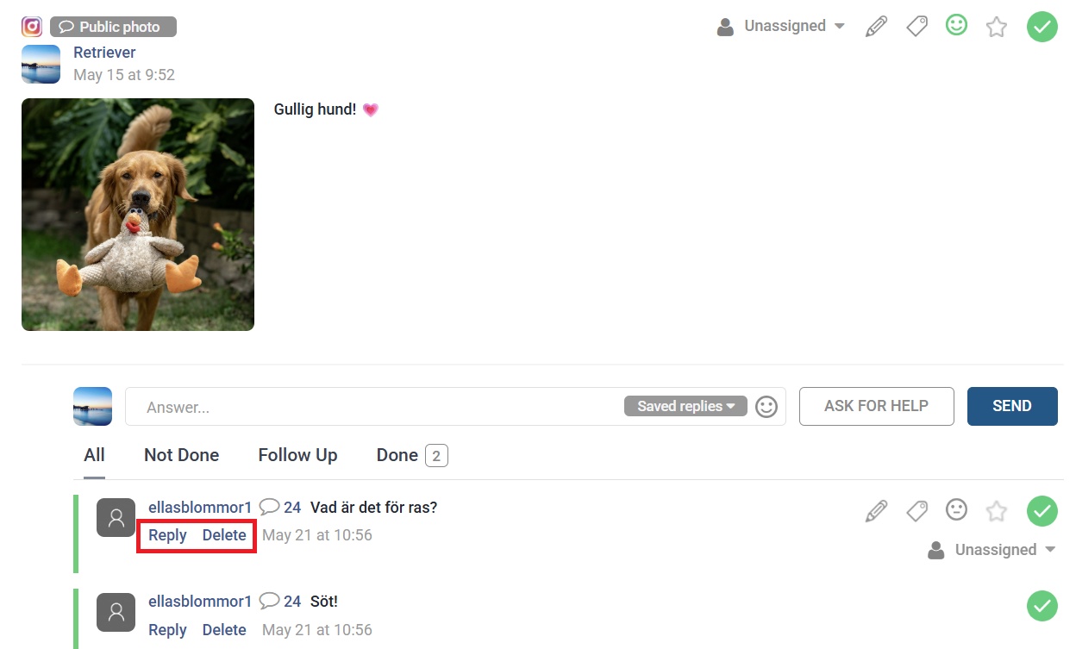1076x649 pixels.
Task: Click the SEND button
Action: coord(1012,406)
